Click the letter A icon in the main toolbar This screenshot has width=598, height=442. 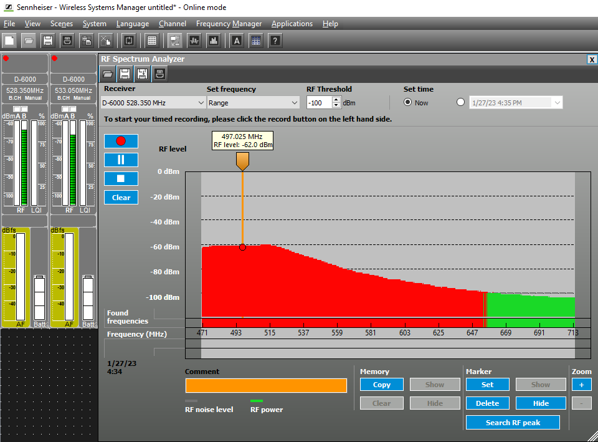[237, 41]
